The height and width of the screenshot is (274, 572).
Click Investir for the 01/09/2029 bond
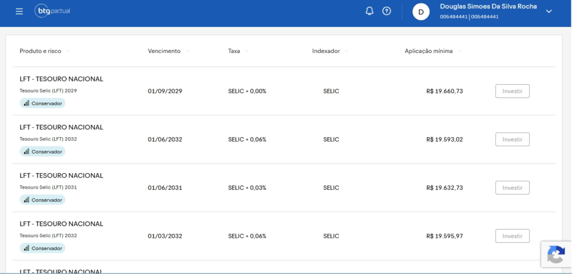coord(512,91)
